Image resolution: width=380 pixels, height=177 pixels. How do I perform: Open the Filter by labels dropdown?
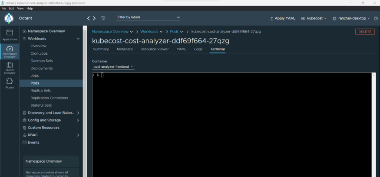(148, 17)
